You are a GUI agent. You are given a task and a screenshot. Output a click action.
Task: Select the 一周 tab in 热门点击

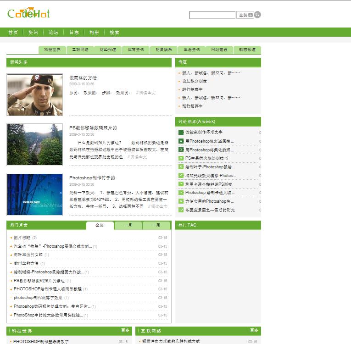[156, 225]
